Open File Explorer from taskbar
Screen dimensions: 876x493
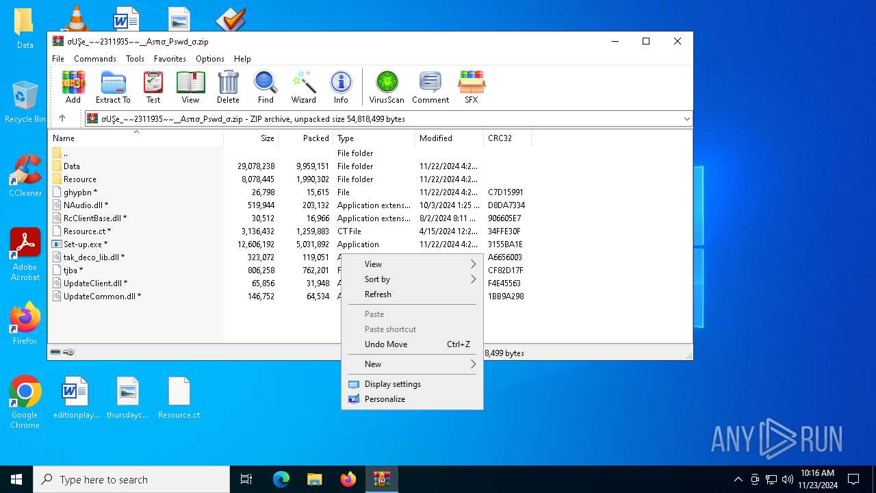(x=315, y=479)
